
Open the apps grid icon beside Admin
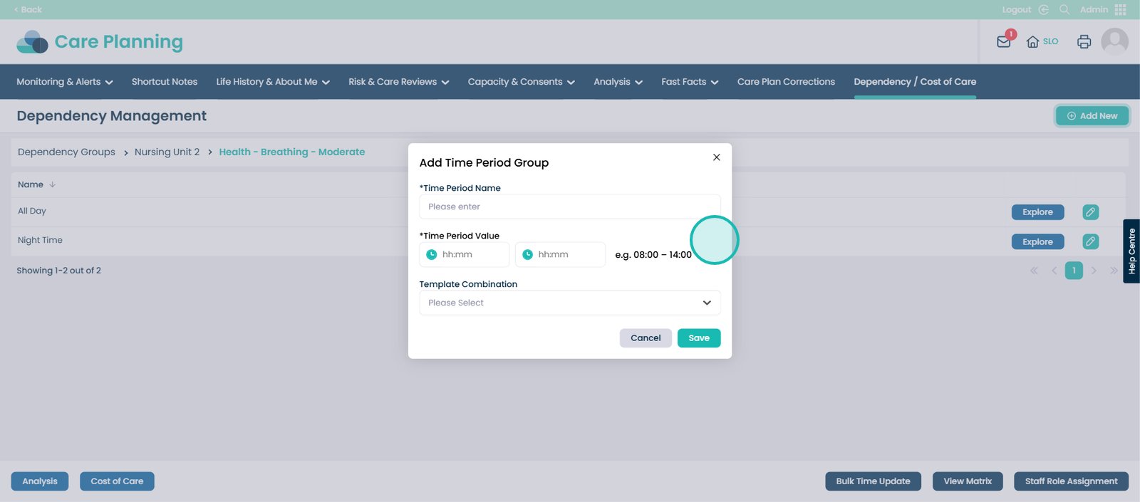click(1121, 10)
